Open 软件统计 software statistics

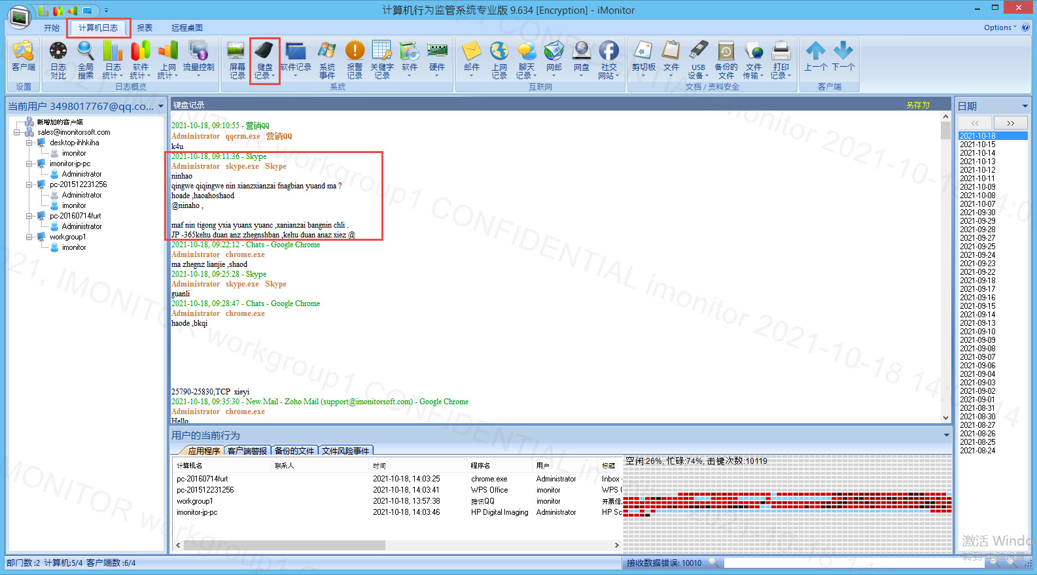(x=141, y=60)
